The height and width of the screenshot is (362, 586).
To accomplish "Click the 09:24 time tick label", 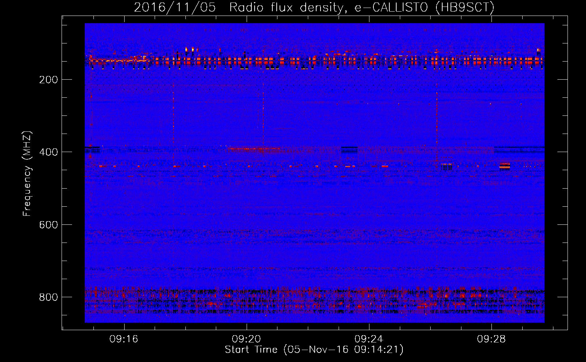I will coord(369,339).
